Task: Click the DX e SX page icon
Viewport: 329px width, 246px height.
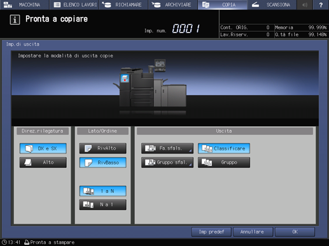Action: coord(29,148)
